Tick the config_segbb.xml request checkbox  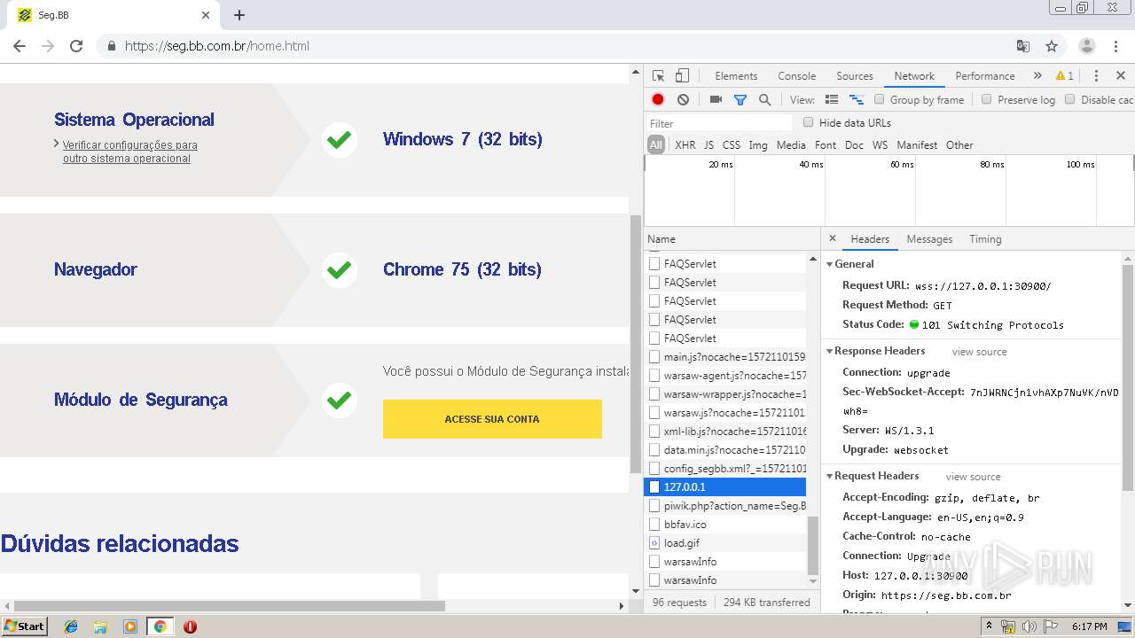coord(654,469)
